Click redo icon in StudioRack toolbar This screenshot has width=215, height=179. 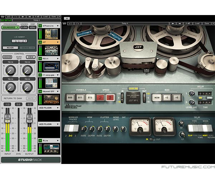point(16,17)
